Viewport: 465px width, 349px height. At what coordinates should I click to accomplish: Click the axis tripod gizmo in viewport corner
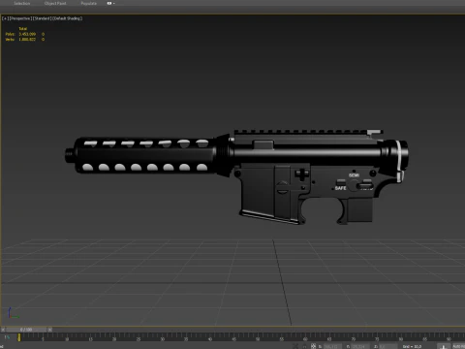click(13, 313)
